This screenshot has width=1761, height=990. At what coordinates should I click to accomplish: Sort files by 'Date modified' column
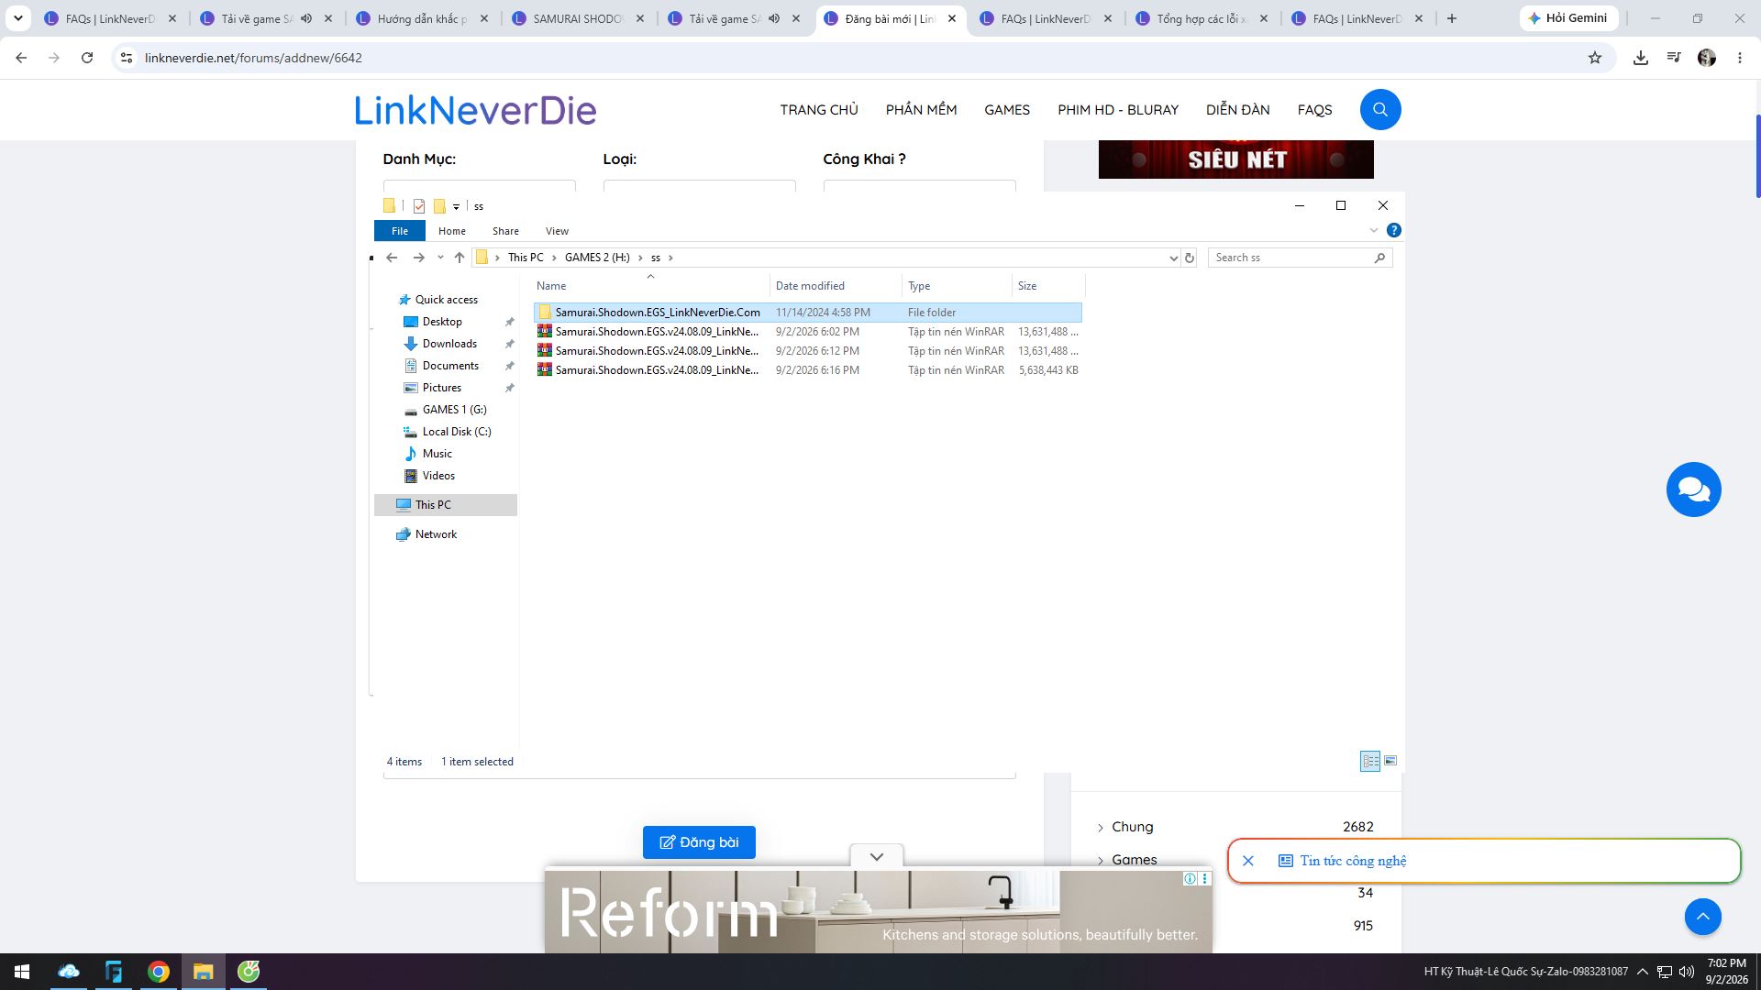tap(835, 286)
